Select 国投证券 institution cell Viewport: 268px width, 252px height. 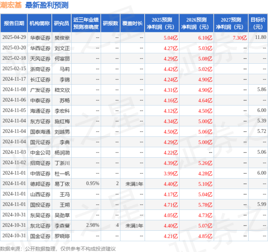click(x=40, y=205)
